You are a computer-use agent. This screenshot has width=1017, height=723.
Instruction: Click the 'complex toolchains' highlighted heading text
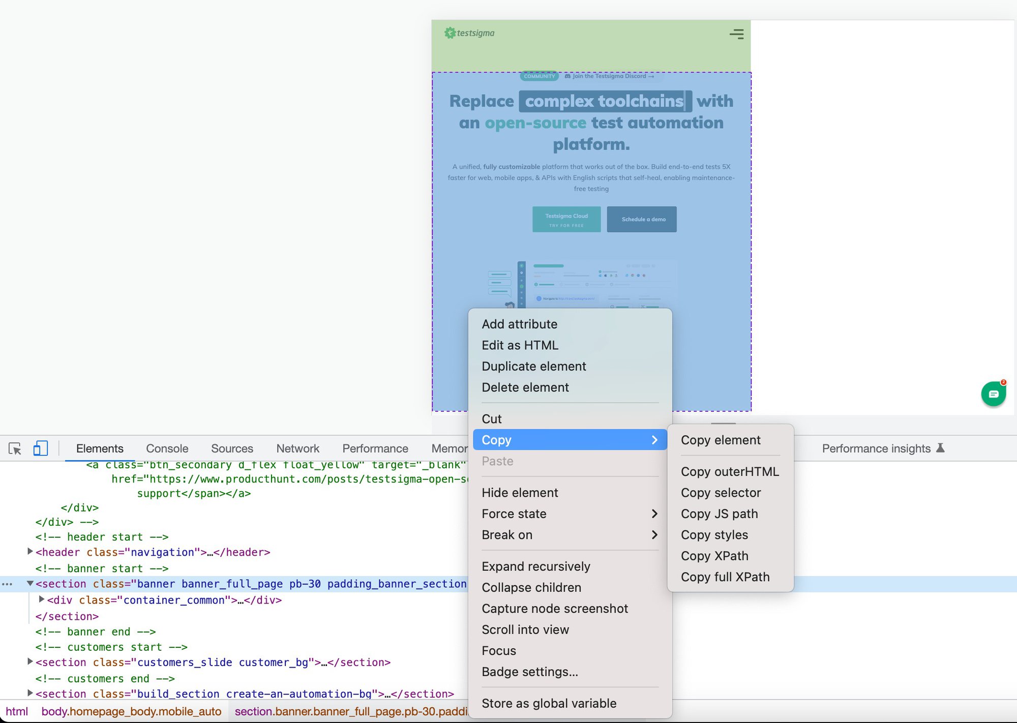605,101
